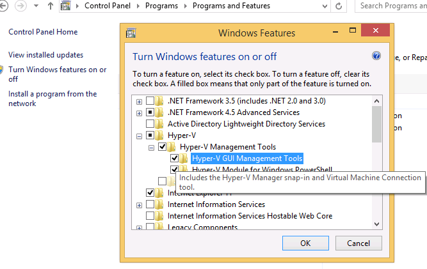
Task: Cancel the Windows Features dialog
Action: point(359,243)
